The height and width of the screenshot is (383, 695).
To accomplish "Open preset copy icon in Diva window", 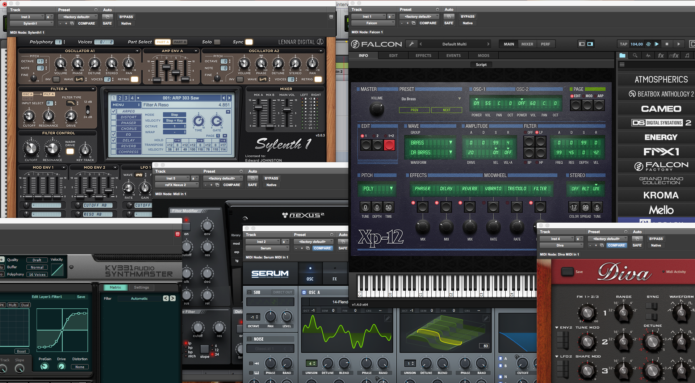I will [x=602, y=245].
